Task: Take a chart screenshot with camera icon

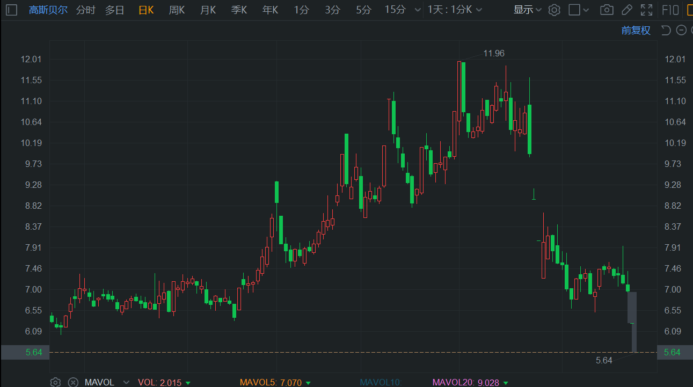Action: pos(607,10)
